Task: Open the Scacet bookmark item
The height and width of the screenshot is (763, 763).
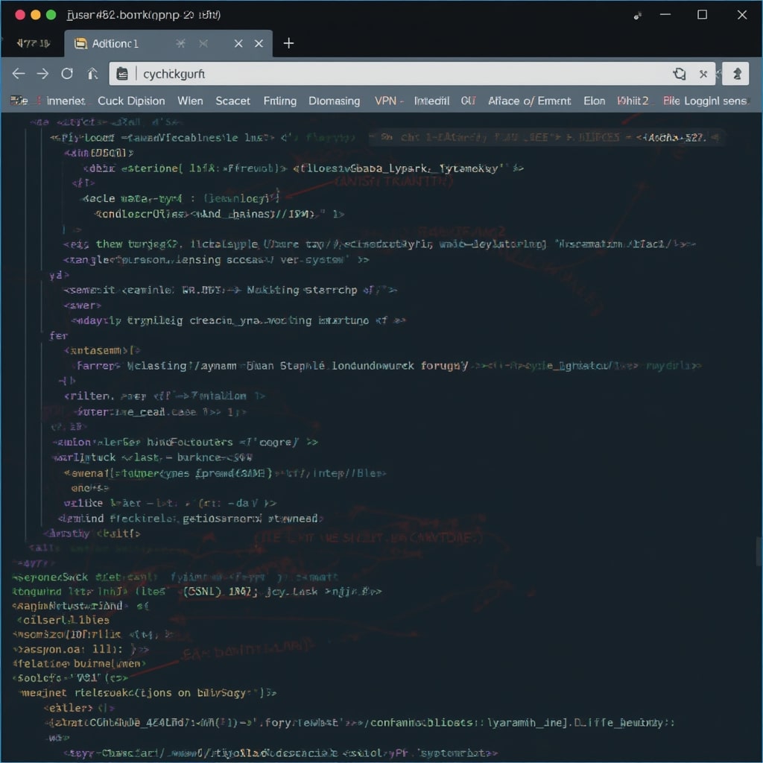Action: [232, 101]
